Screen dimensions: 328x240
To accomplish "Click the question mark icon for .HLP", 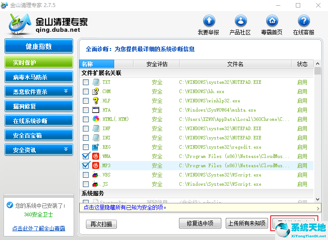I will click(x=96, y=101).
